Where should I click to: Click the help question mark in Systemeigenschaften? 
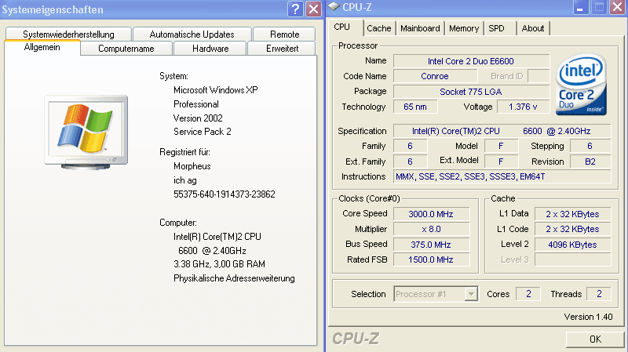coord(296,9)
